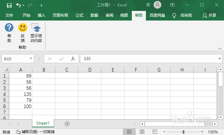Click cell A5 containing 79
The width and height of the screenshot is (224, 135).
tap(21, 100)
